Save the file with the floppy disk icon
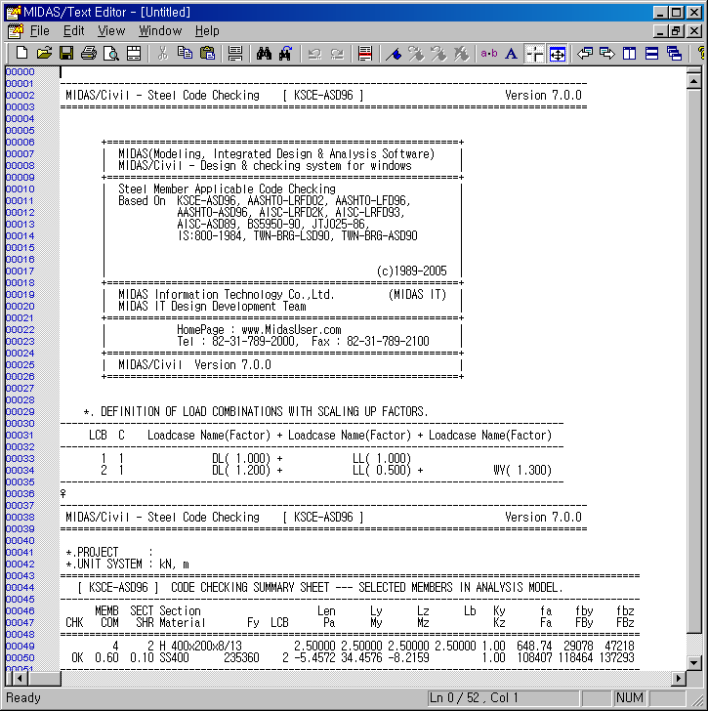708x711 pixels. click(x=66, y=54)
